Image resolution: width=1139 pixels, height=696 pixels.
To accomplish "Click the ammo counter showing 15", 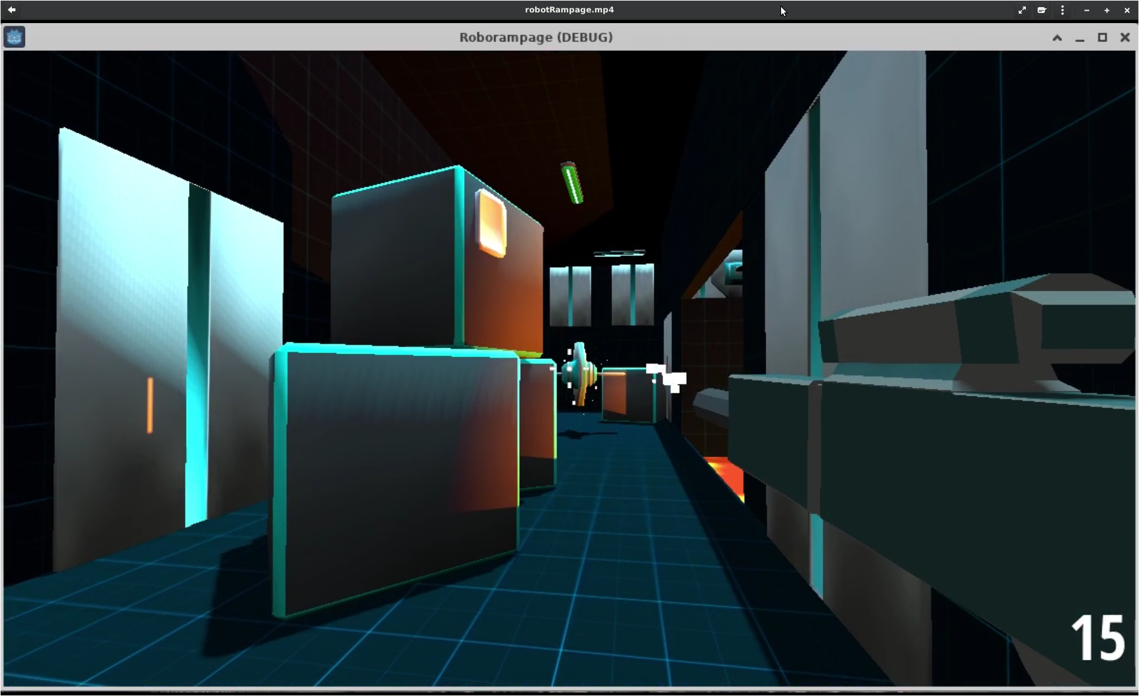I will click(x=1098, y=638).
